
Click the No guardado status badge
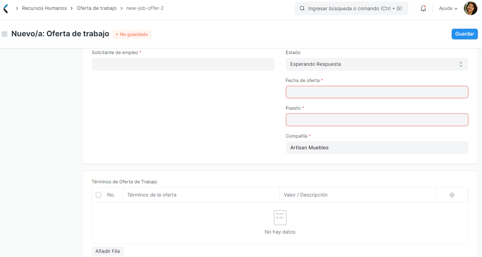click(132, 34)
